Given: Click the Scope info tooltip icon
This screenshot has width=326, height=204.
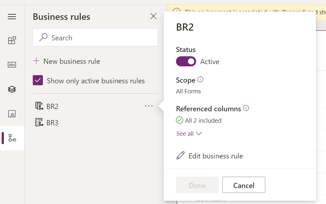Looking at the screenshot, I should (200, 79).
